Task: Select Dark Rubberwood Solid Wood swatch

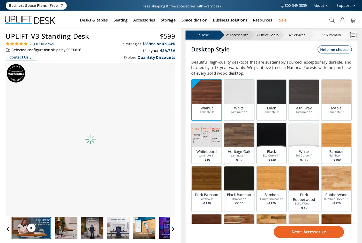Action: (x=304, y=189)
